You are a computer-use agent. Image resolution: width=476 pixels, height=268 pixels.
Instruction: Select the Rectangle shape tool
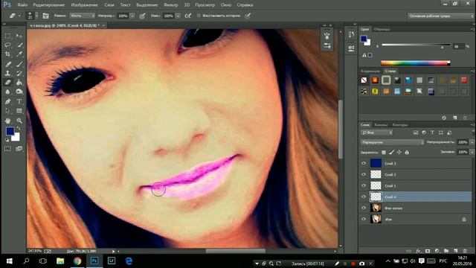tap(19, 111)
